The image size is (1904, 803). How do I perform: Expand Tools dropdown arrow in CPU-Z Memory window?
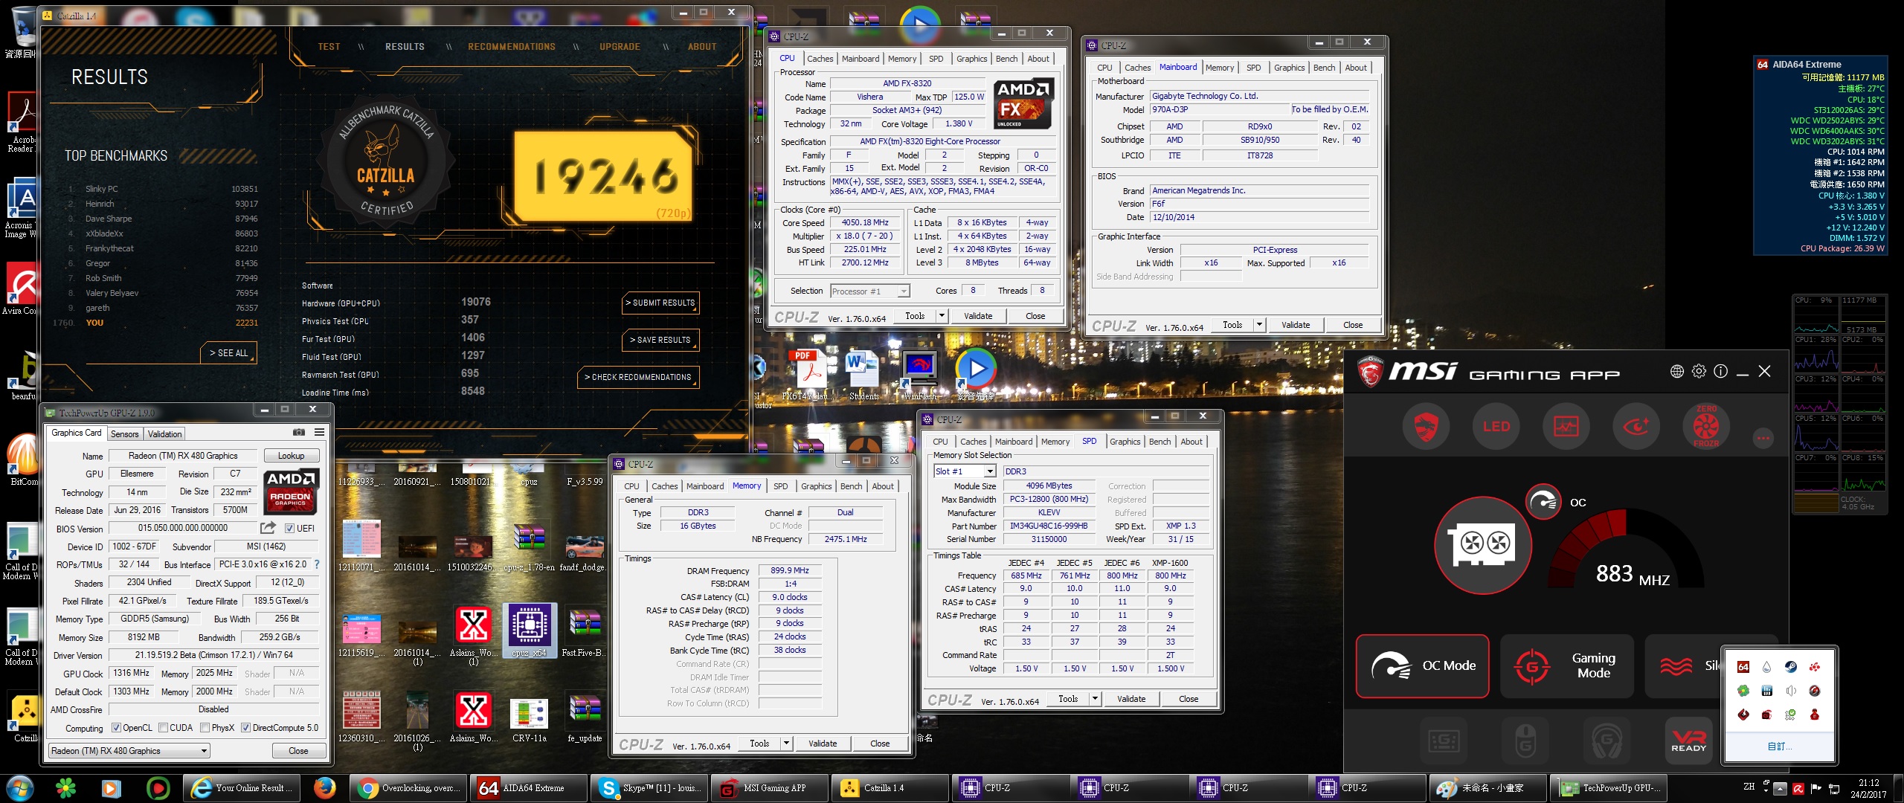[786, 744]
